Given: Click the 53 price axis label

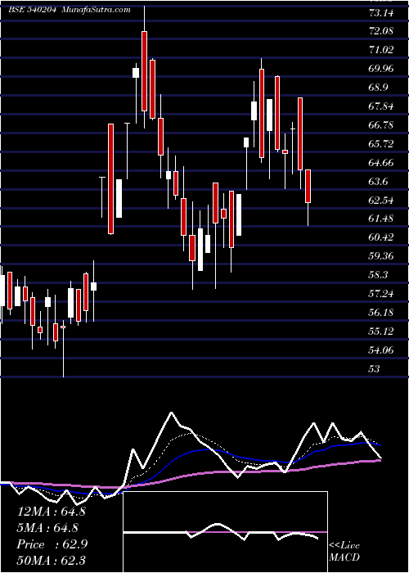Looking at the screenshot, I should point(375,369).
